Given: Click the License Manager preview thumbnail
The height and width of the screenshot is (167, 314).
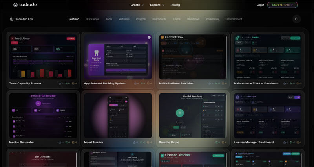Looking at the screenshot, I should pyautogui.click(x=268, y=116).
